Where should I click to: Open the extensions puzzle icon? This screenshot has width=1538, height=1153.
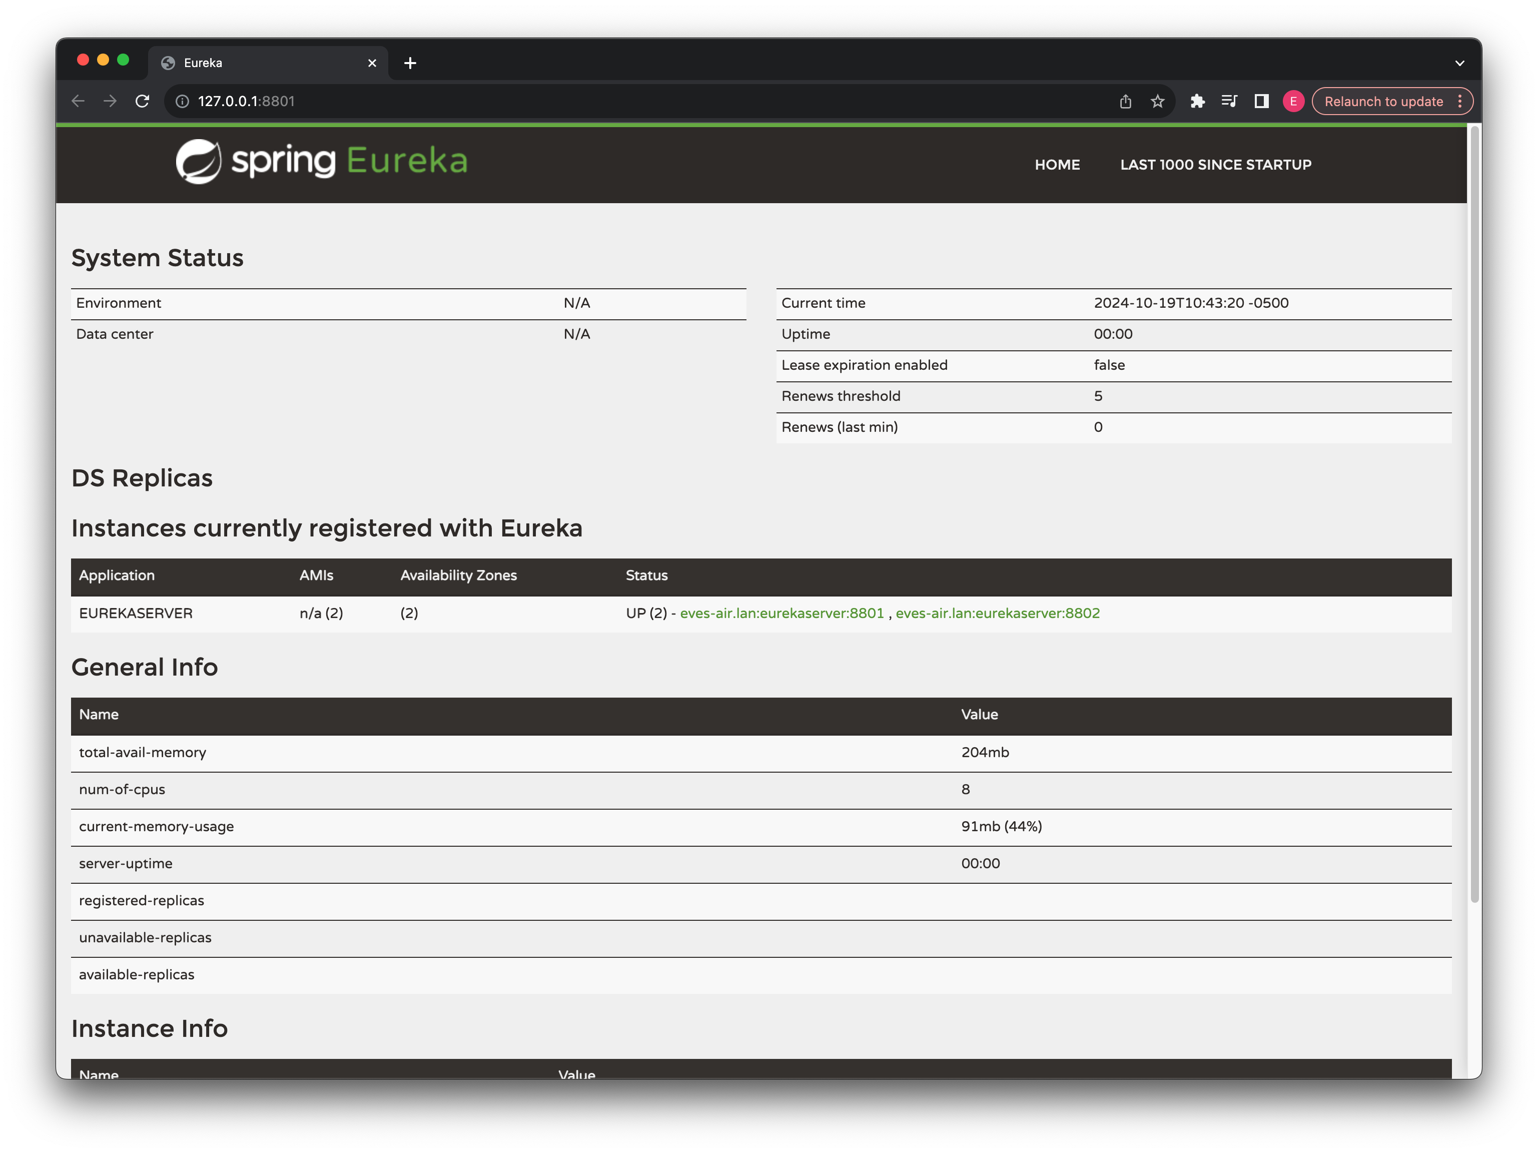(x=1198, y=101)
